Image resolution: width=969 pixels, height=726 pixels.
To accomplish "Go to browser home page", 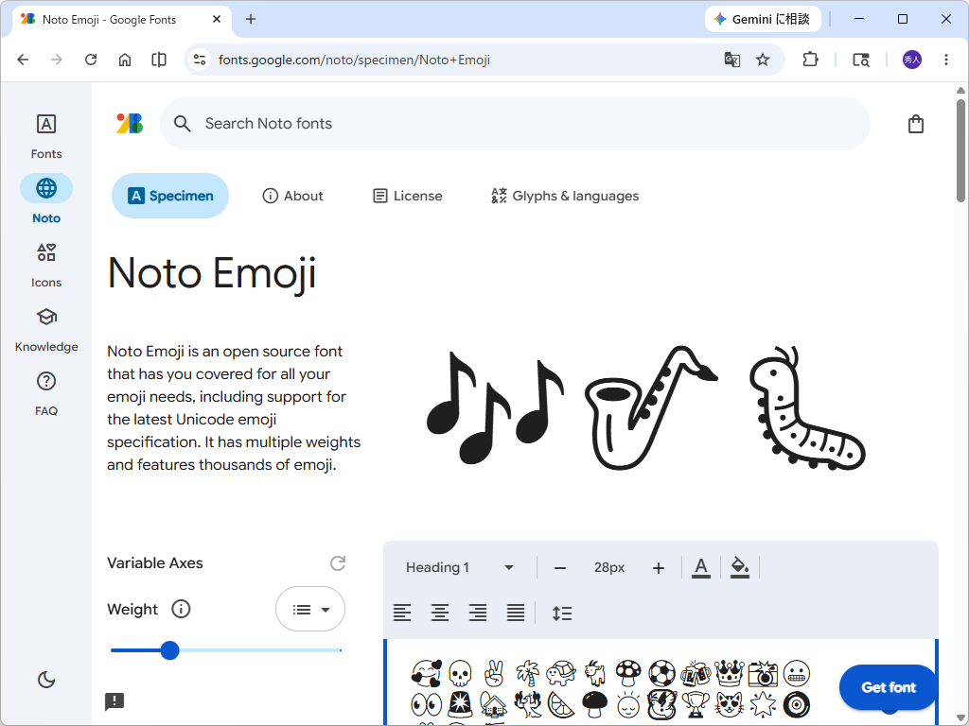I will (x=125, y=60).
